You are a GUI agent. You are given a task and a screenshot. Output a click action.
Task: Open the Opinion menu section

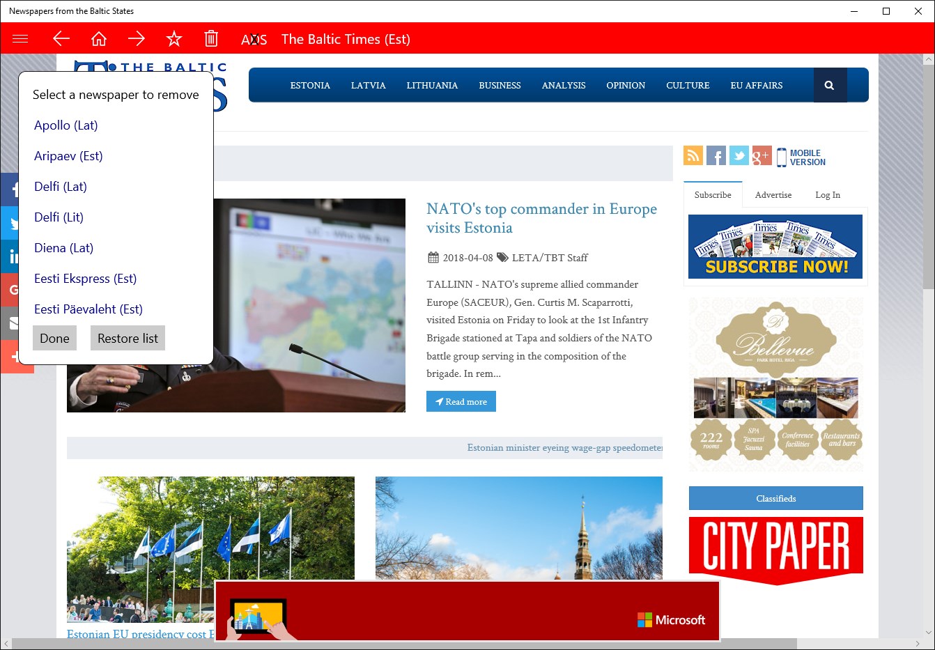tap(626, 85)
